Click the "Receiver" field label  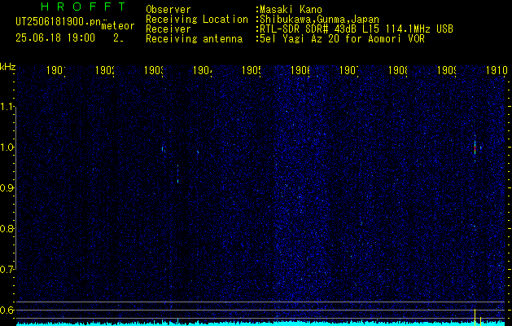pos(168,29)
